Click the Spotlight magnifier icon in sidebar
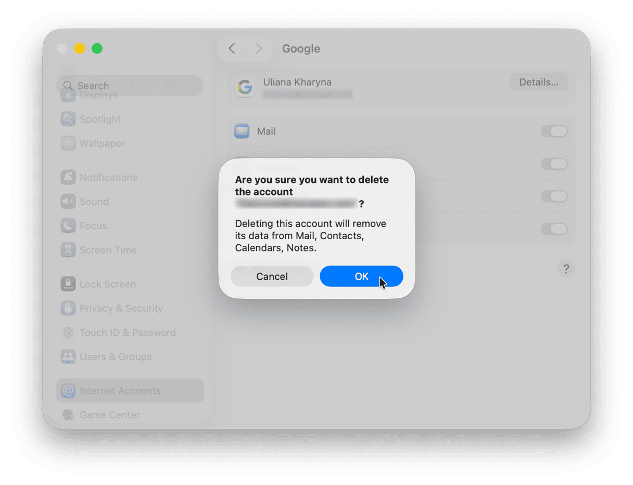Viewport: 633px width, 485px height. pos(68,119)
